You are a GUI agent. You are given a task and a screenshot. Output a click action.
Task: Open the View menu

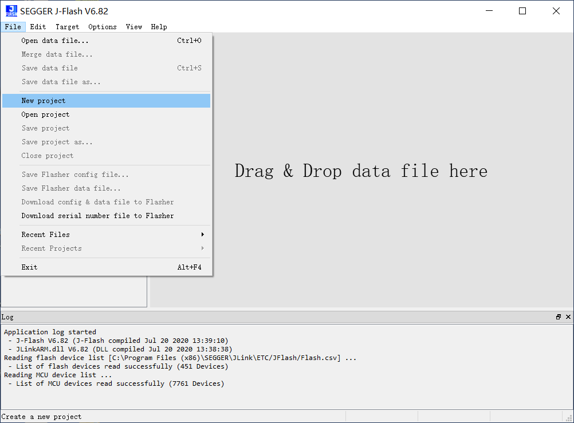coord(134,27)
